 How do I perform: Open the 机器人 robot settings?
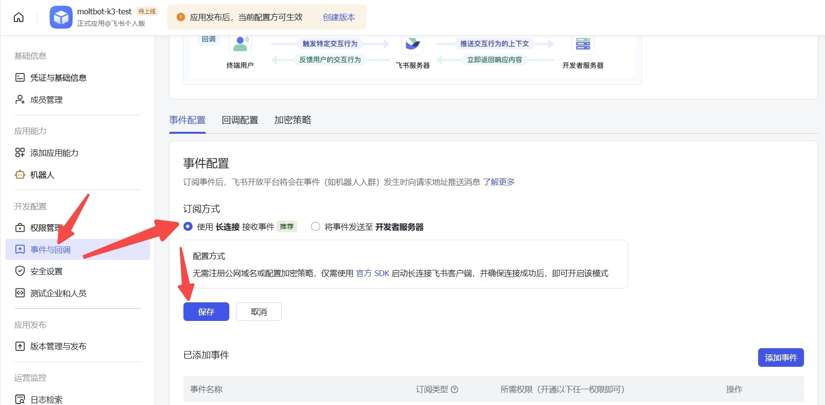pyautogui.click(x=42, y=175)
